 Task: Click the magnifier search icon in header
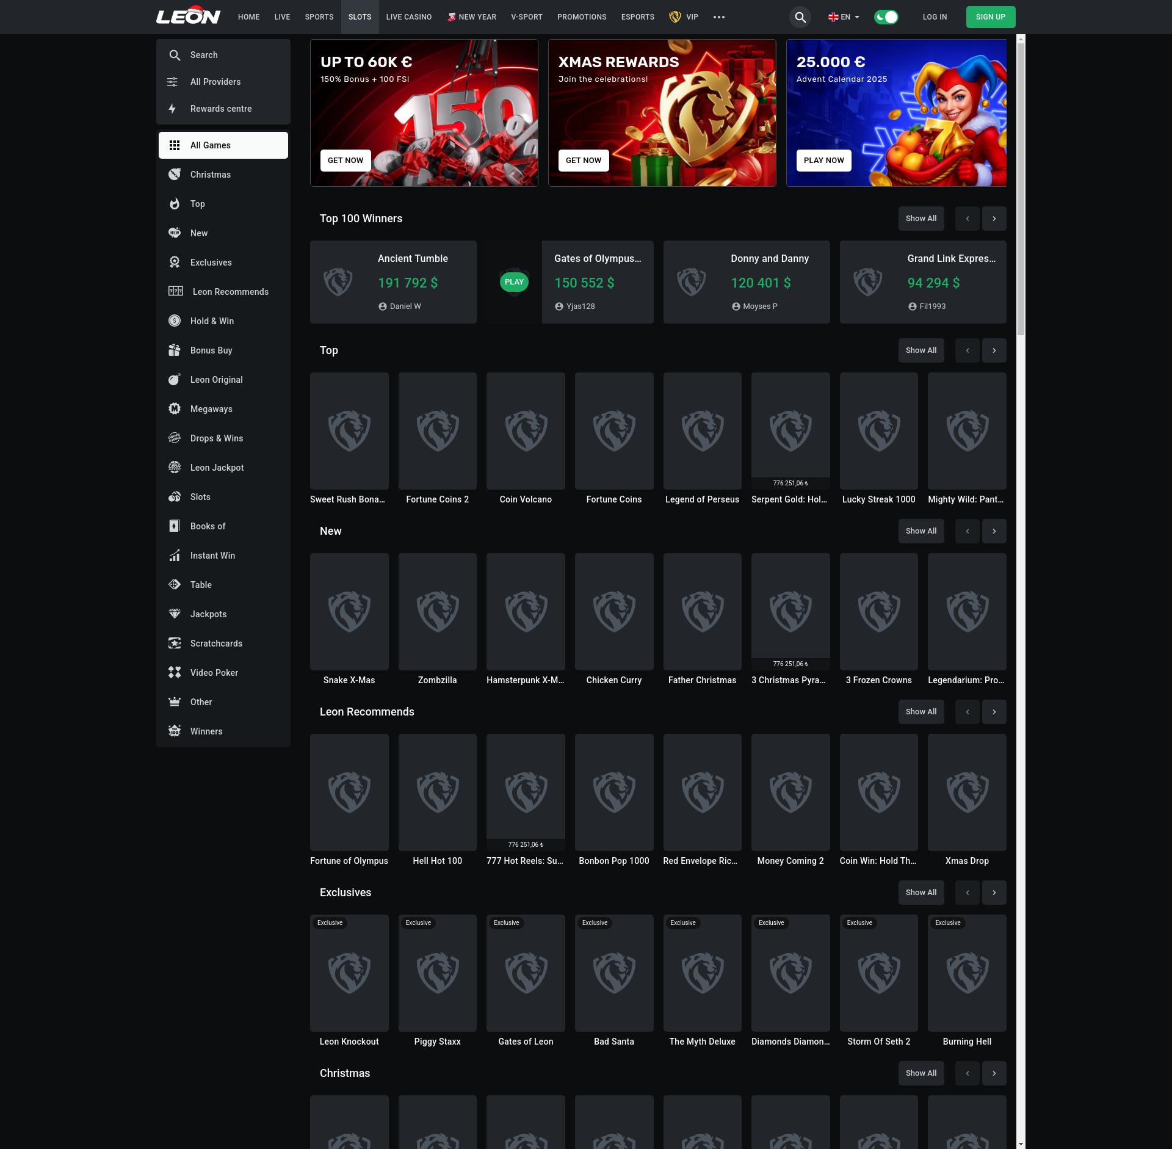[800, 17]
